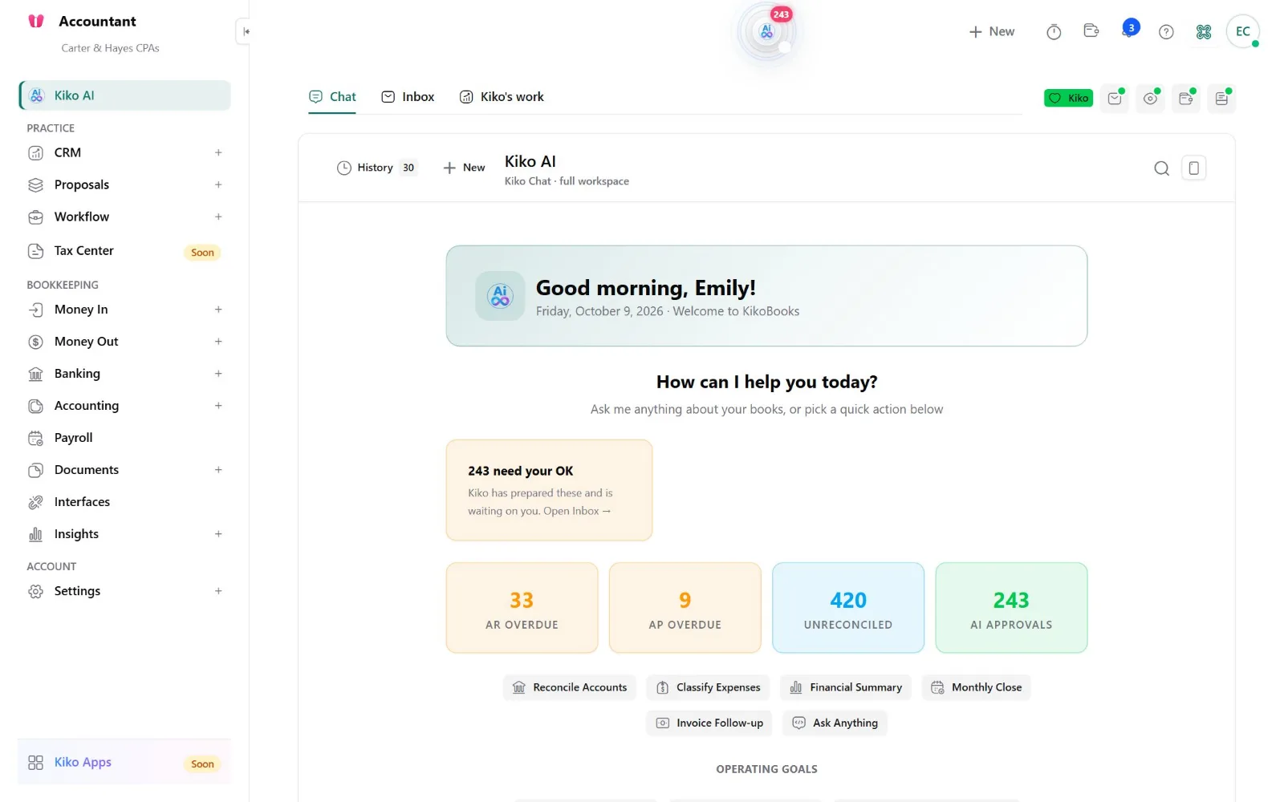Open the 420 Unreconciled card
Screen dimensions: 1284x802
848,608
